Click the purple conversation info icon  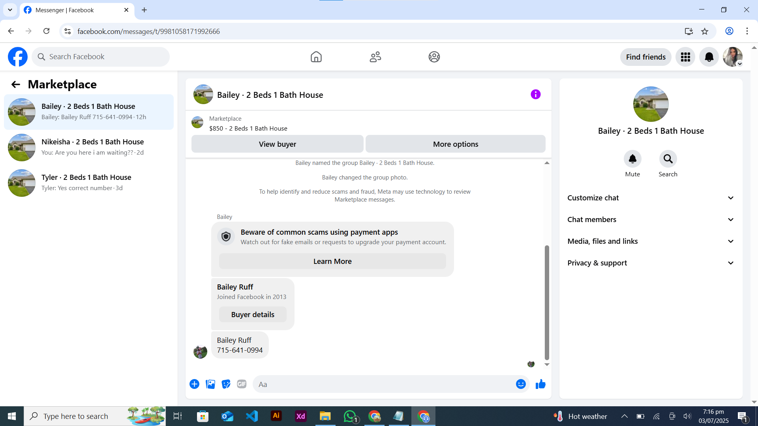(x=535, y=95)
